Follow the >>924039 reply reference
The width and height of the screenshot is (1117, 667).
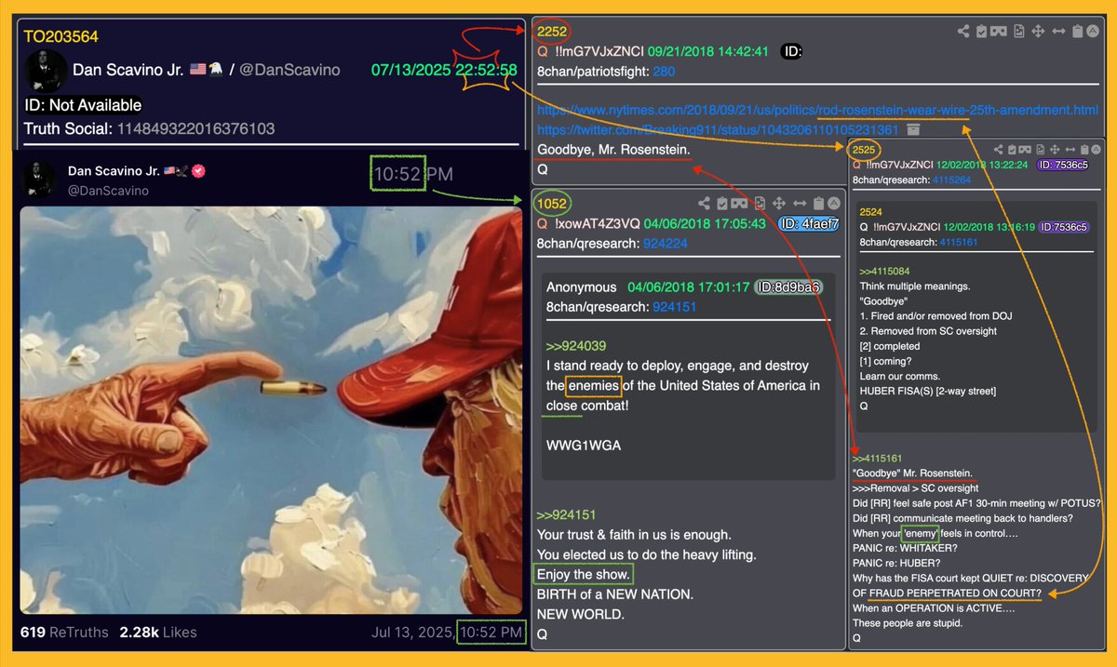(x=576, y=346)
